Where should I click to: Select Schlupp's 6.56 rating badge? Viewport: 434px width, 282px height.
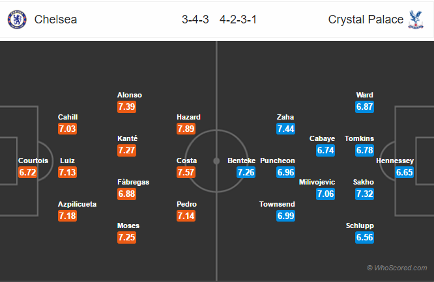click(x=364, y=237)
